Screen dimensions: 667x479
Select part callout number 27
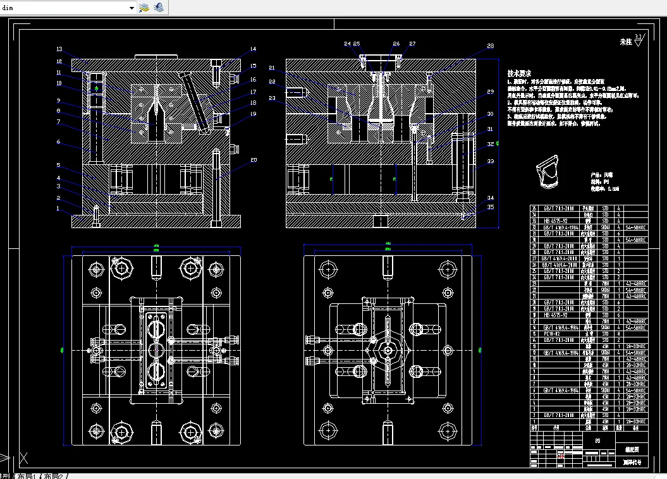[412, 44]
